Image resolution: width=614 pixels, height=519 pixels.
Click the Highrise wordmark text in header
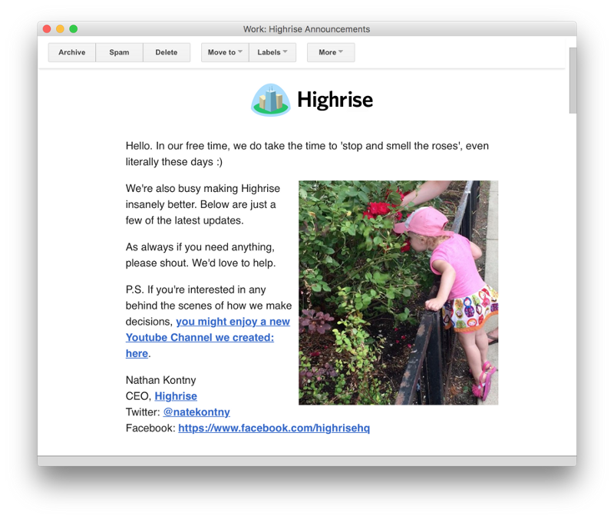coord(335,100)
